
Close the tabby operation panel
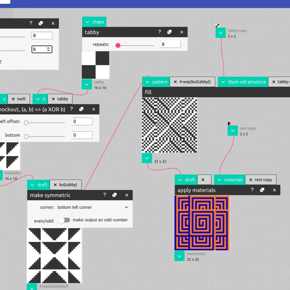point(182,32)
